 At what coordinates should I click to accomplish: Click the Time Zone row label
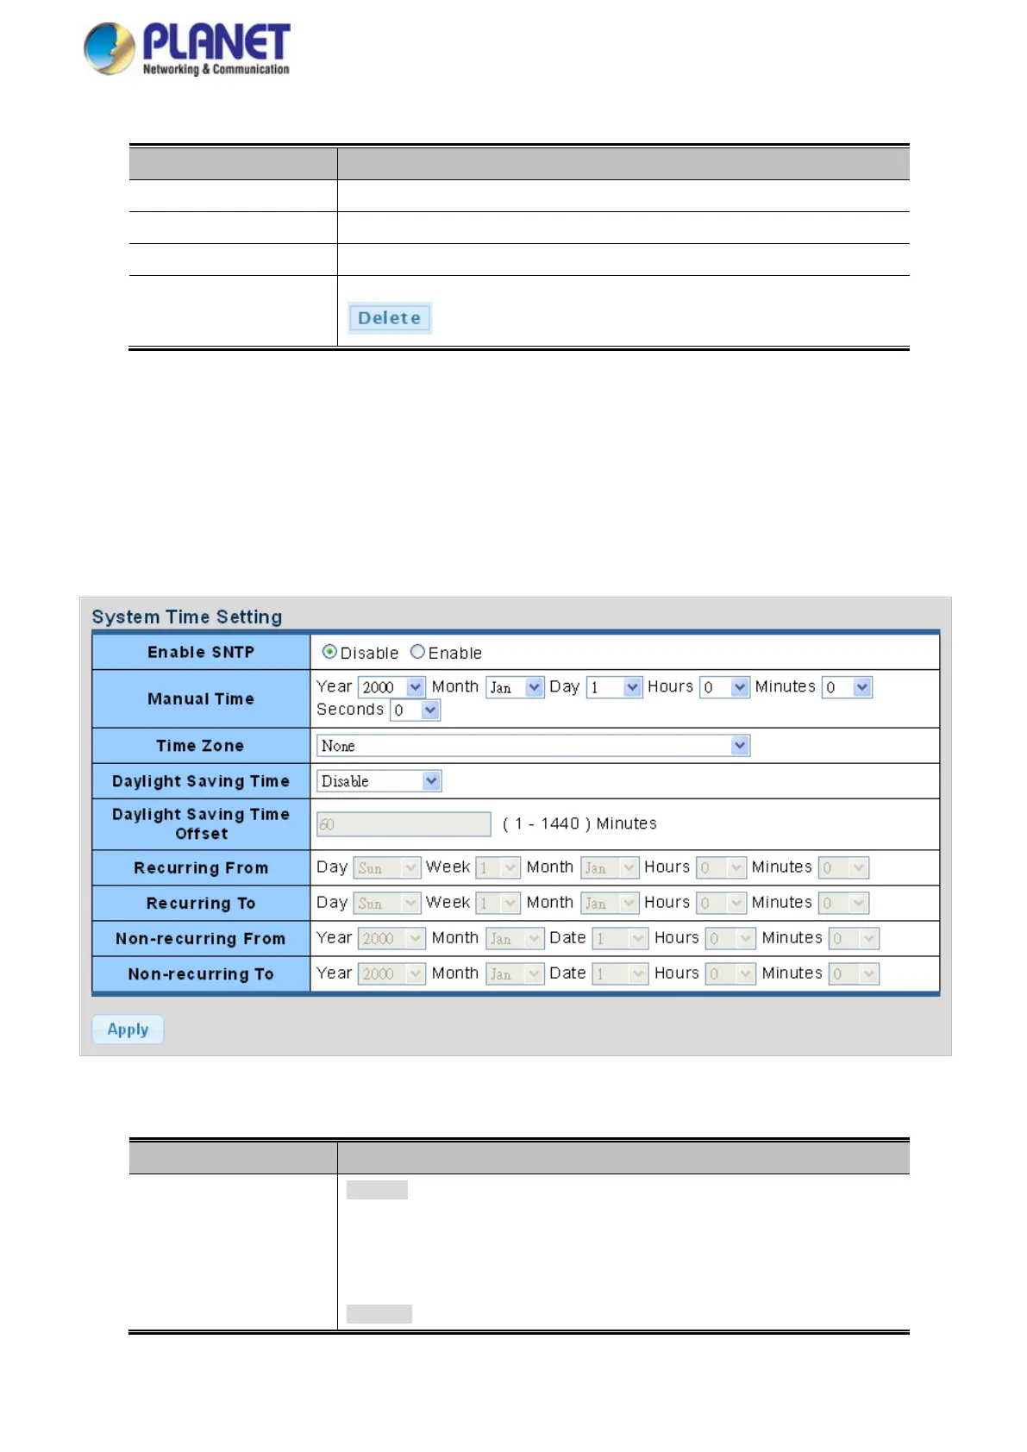(200, 746)
